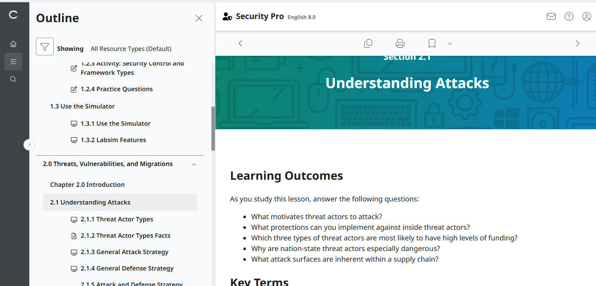
Task: Open the bookmark dropdown chevron
Action: pyautogui.click(x=450, y=43)
